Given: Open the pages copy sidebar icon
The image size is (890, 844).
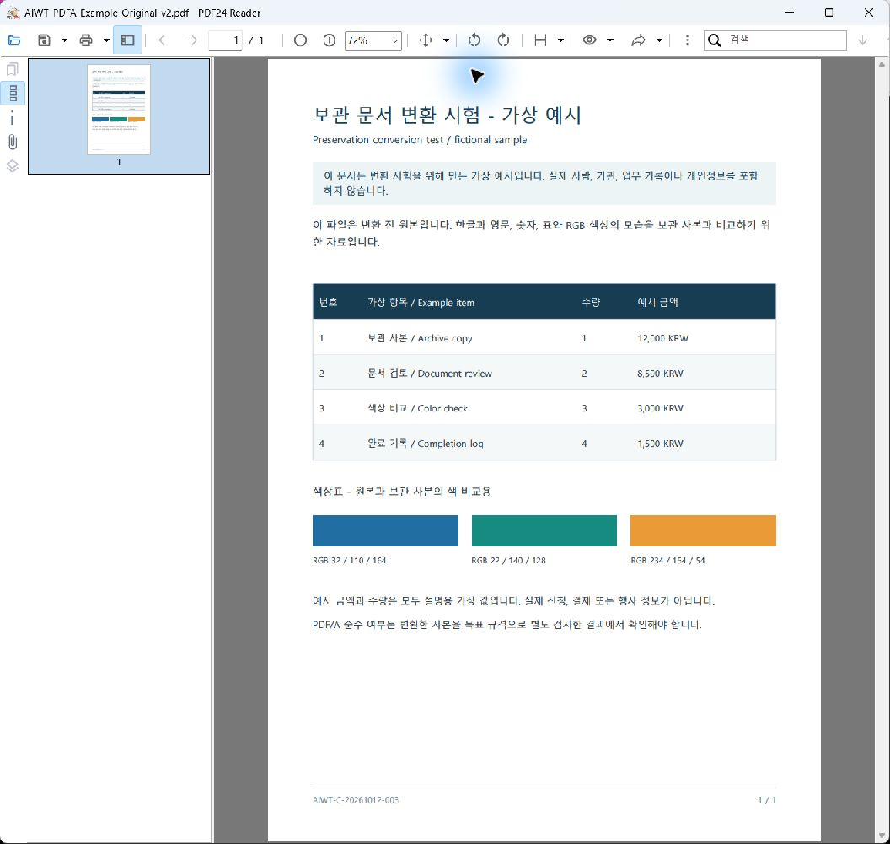Looking at the screenshot, I should pyautogui.click(x=13, y=69).
